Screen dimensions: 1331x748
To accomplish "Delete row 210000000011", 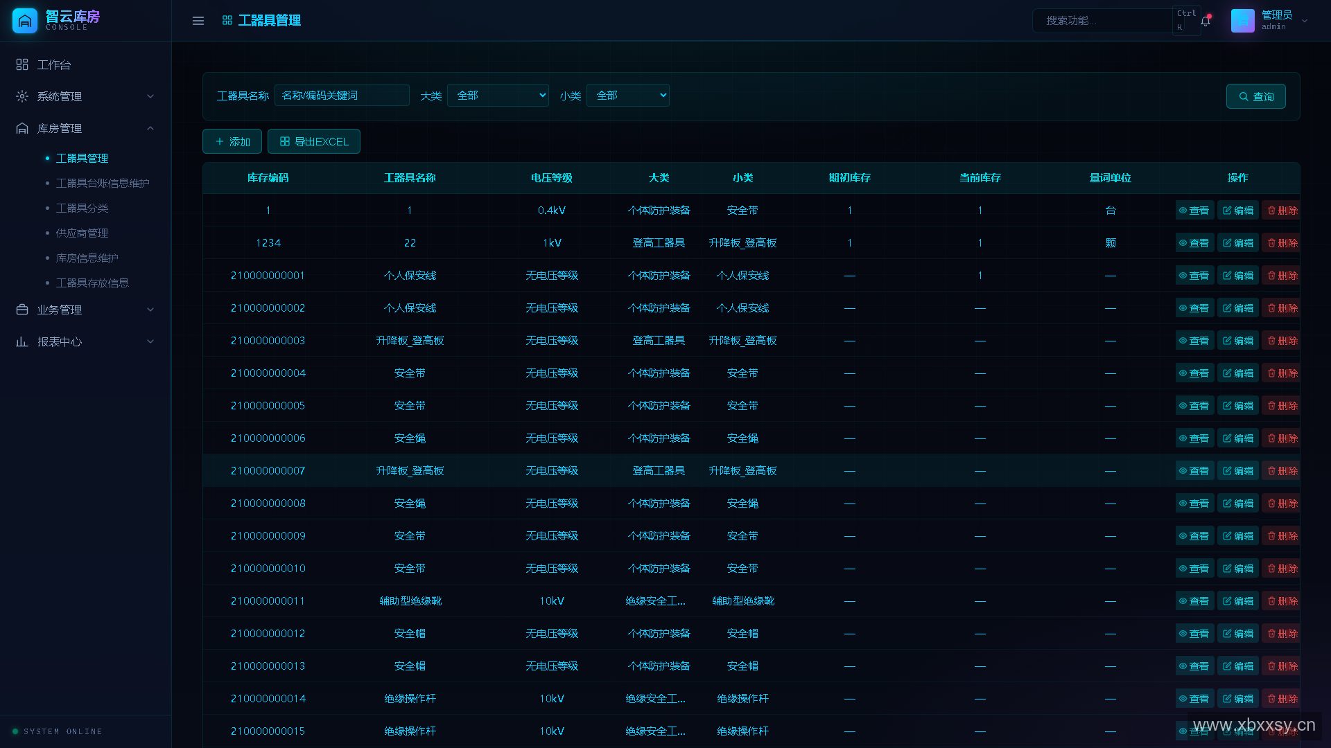I will click(x=1282, y=601).
